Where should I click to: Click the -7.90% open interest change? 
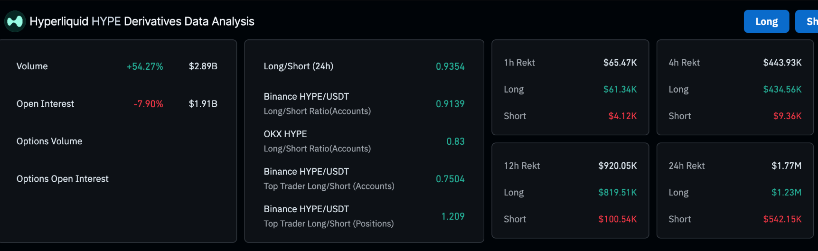coord(148,104)
